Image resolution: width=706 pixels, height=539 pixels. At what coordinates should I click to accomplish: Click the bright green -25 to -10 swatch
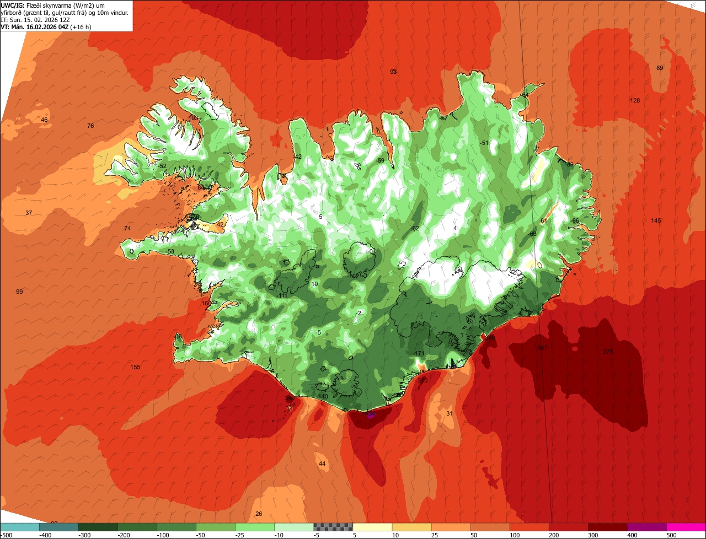click(x=255, y=527)
